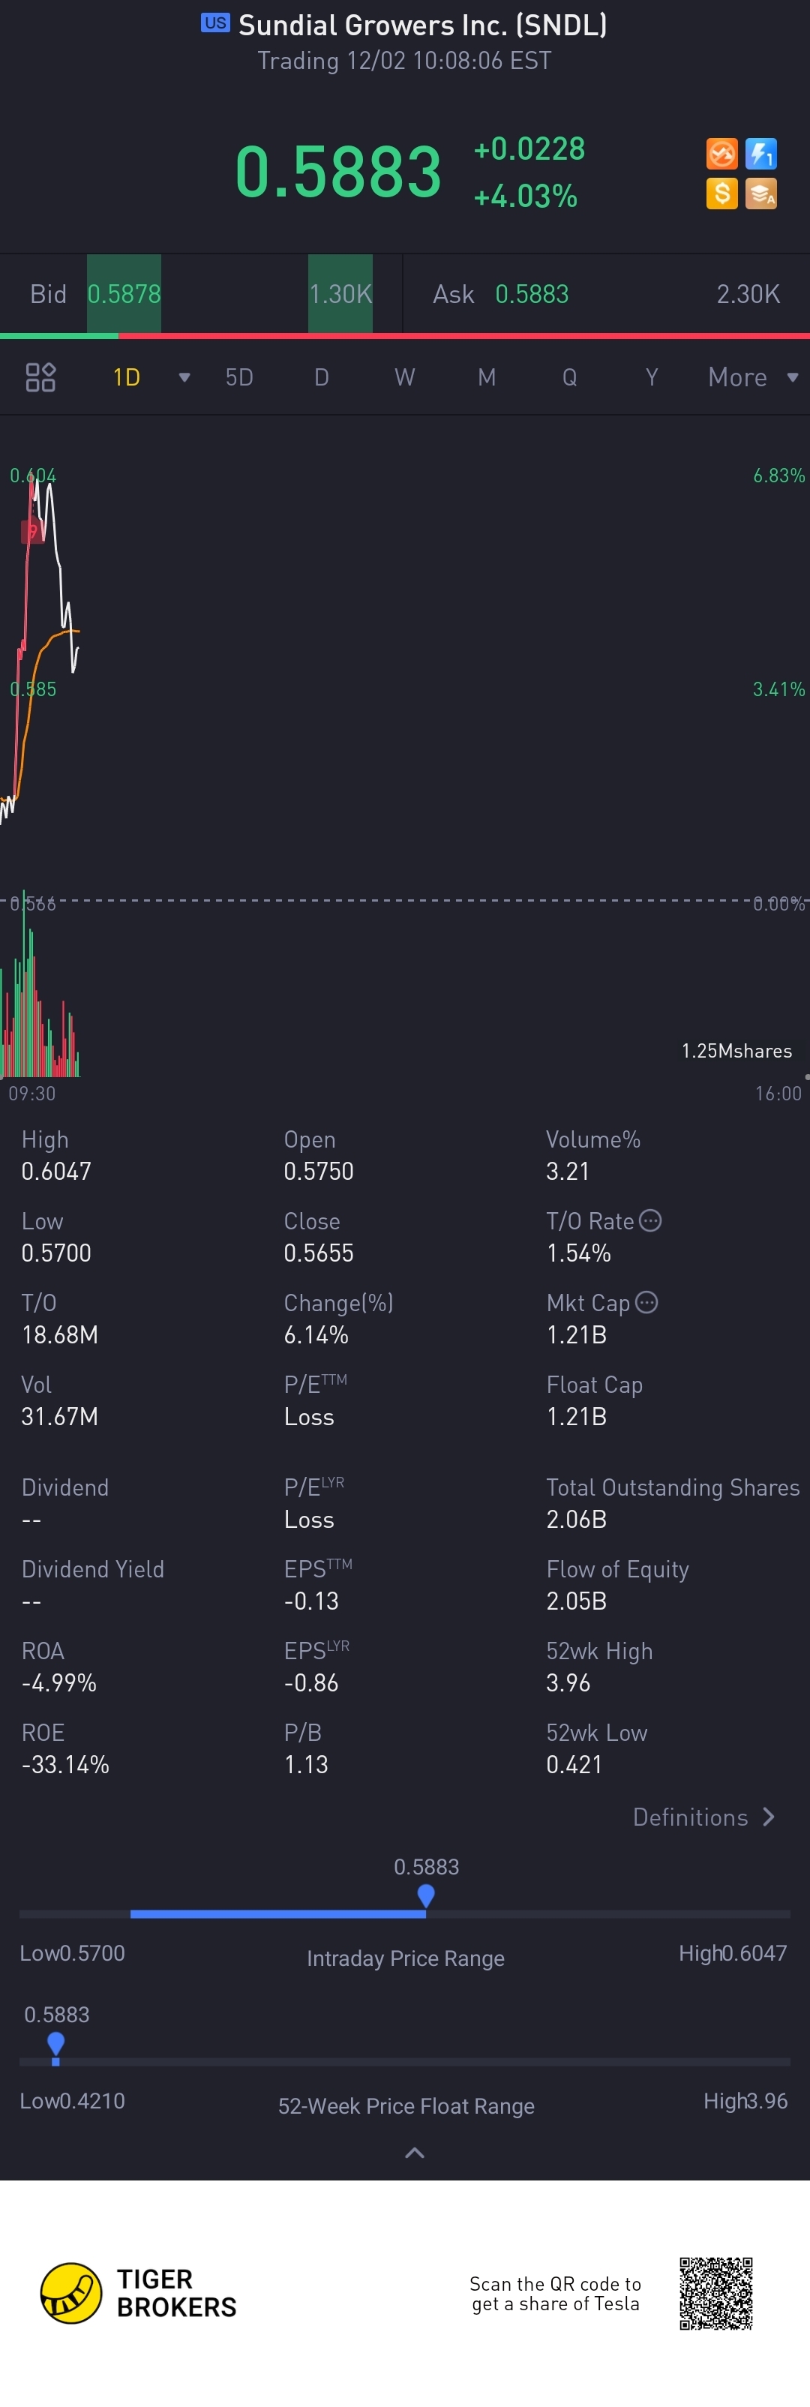Open the Mkt Cap info icon
The height and width of the screenshot is (2407, 810).
coord(646,1303)
